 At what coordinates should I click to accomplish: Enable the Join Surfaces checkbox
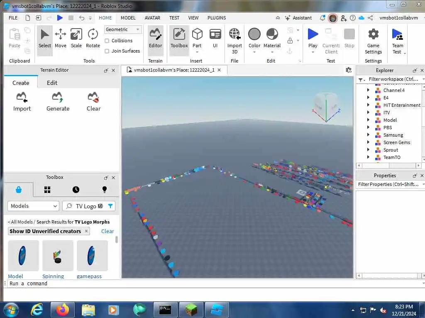pos(107,51)
